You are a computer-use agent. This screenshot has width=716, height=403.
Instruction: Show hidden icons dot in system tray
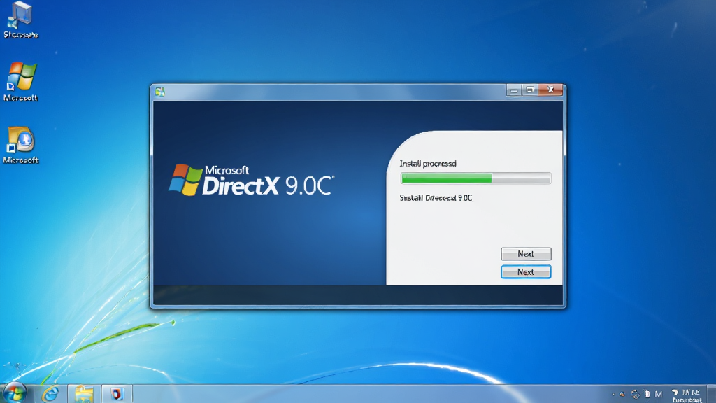click(613, 395)
